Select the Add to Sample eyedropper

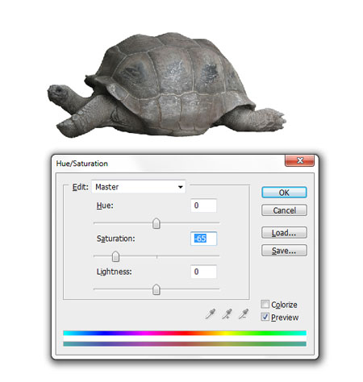coord(227,313)
